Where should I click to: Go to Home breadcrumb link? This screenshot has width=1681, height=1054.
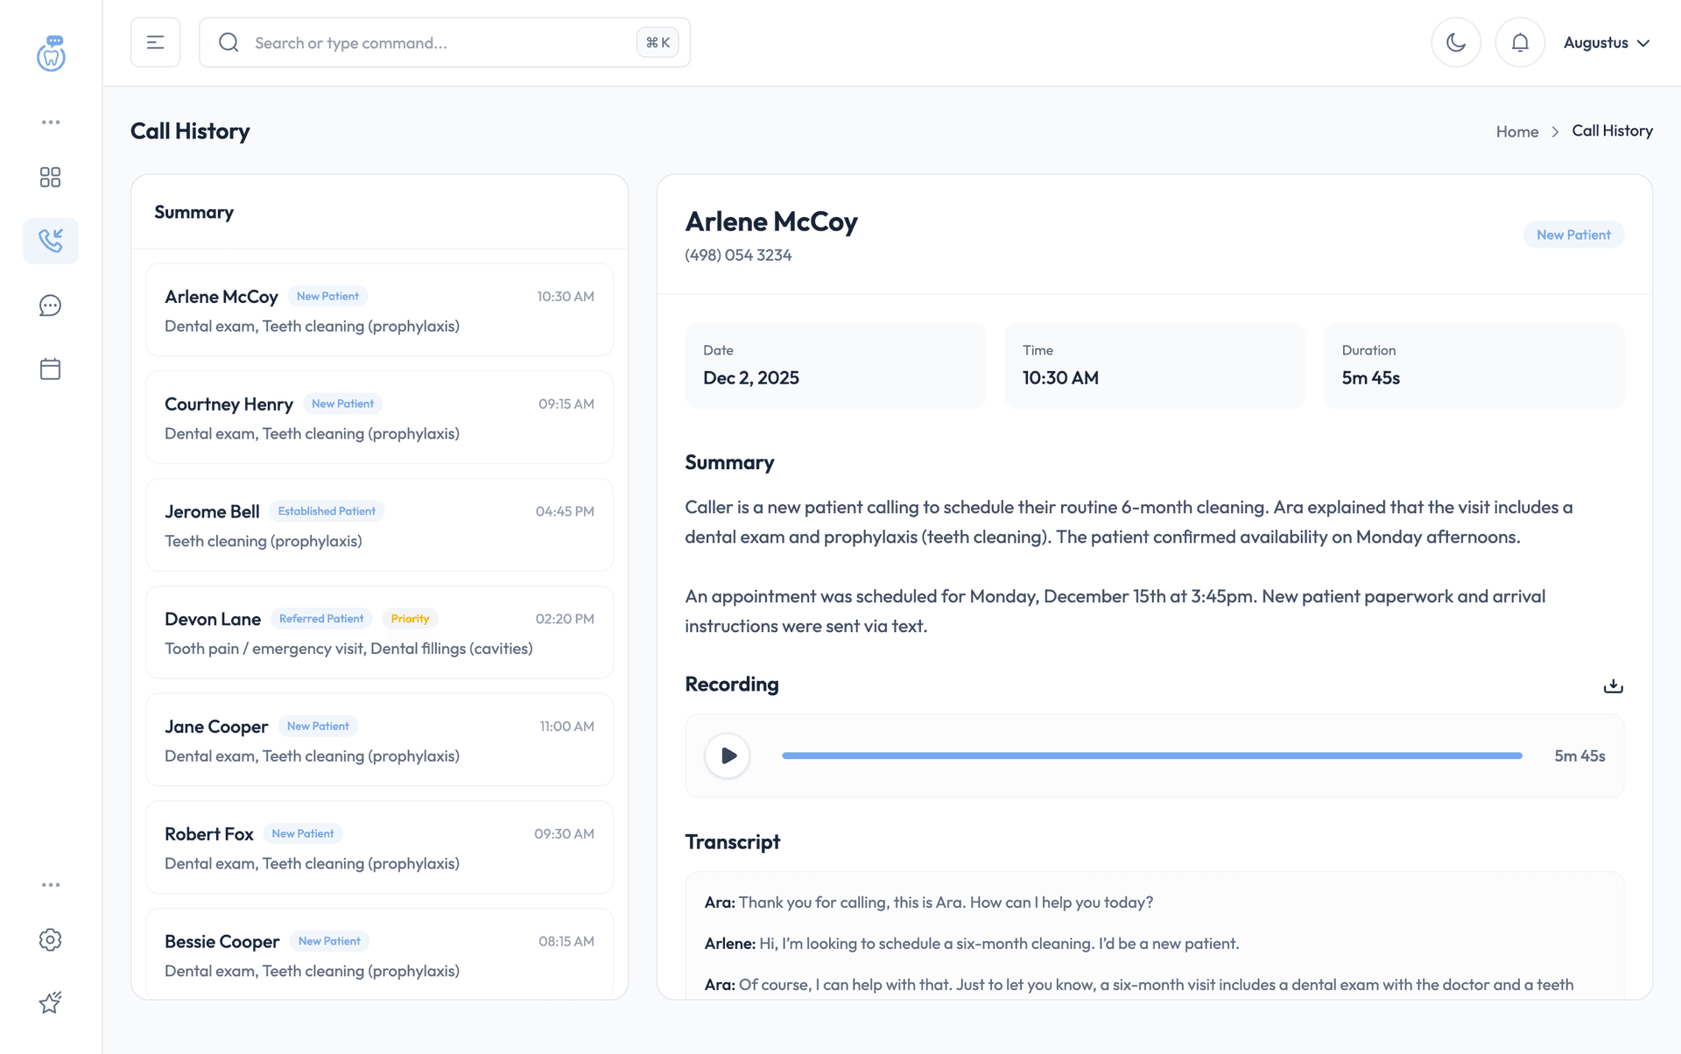(1516, 131)
